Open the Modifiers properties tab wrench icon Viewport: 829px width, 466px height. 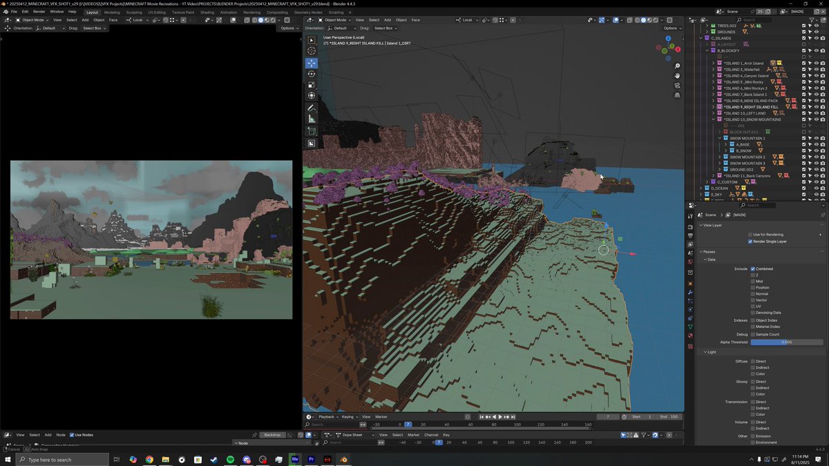[x=690, y=293]
